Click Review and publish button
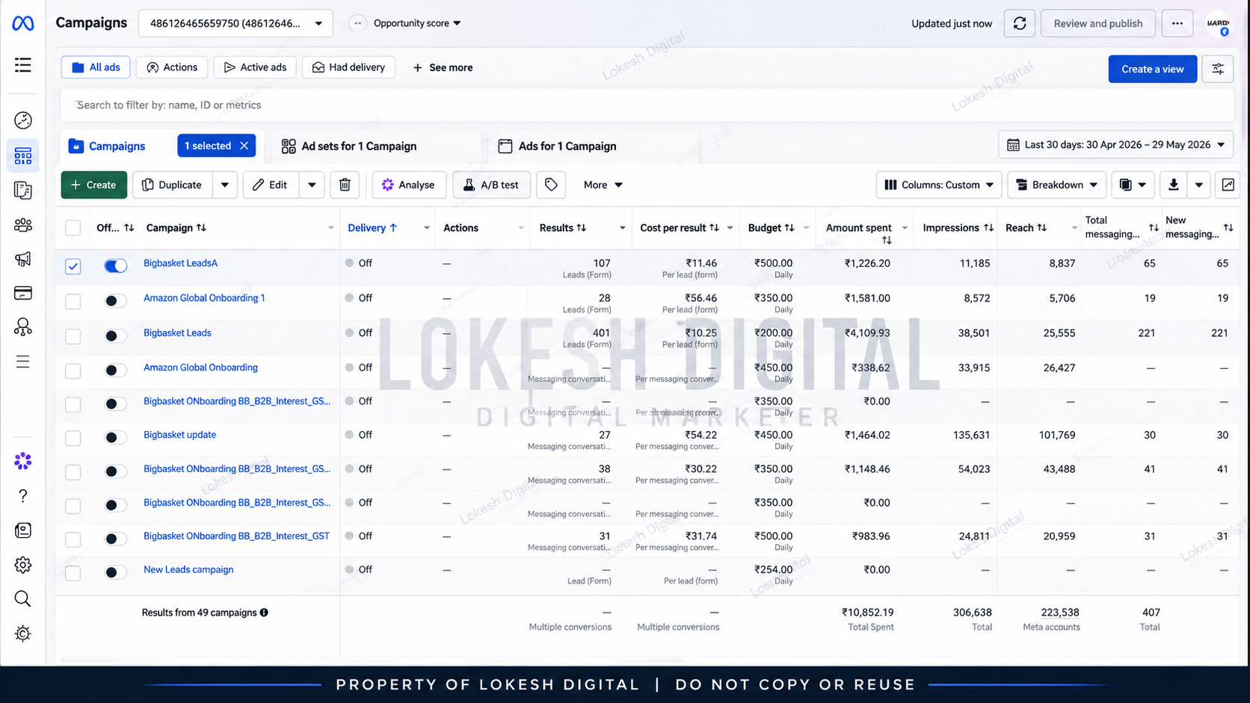This screenshot has width=1250, height=703. coord(1097,24)
